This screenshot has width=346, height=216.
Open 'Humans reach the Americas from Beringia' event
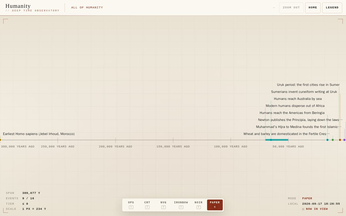[x=292, y=113]
